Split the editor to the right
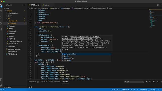This screenshot has height=91, width=162. pos(158,5)
